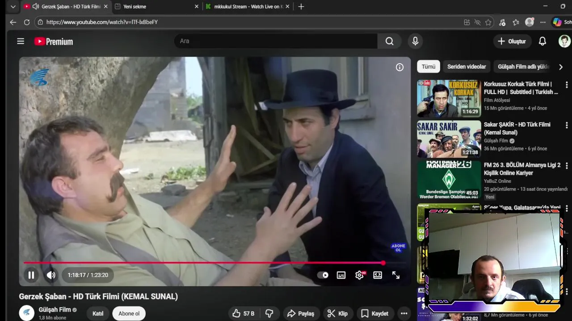Image resolution: width=572 pixels, height=321 pixels.
Task: Open browser favorites list icon
Action: [x=516, y=22]
